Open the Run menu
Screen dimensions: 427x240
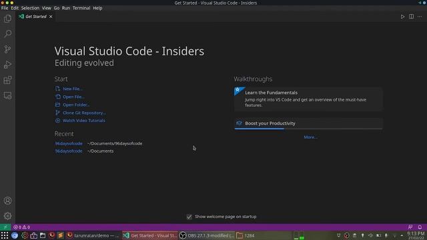(x=66, y=8)
